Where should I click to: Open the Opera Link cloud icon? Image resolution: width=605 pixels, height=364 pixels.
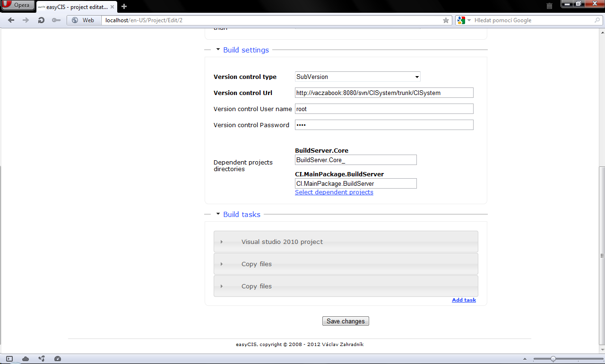(x=26, y=359)
